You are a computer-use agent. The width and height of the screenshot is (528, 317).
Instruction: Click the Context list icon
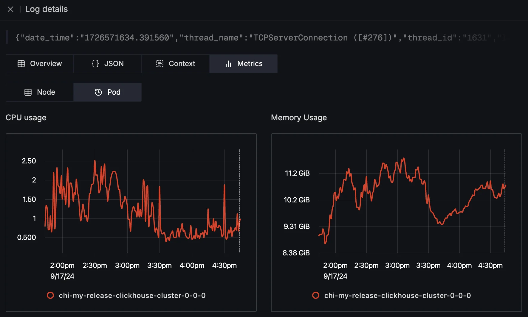click(160, 64)
